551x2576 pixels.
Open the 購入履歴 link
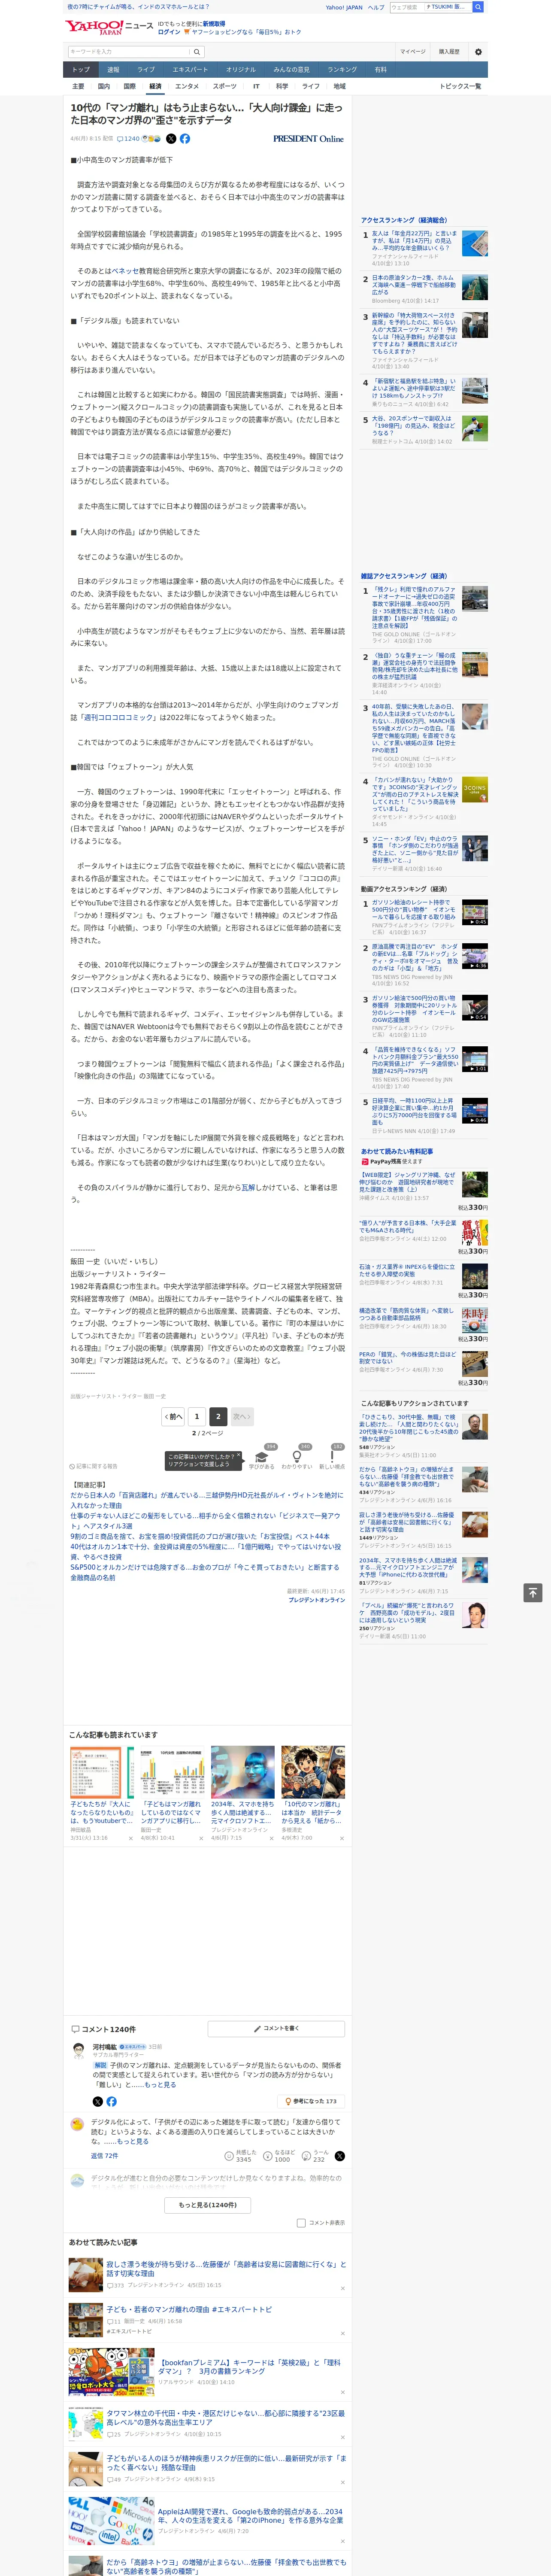click(x=449, y=52)
